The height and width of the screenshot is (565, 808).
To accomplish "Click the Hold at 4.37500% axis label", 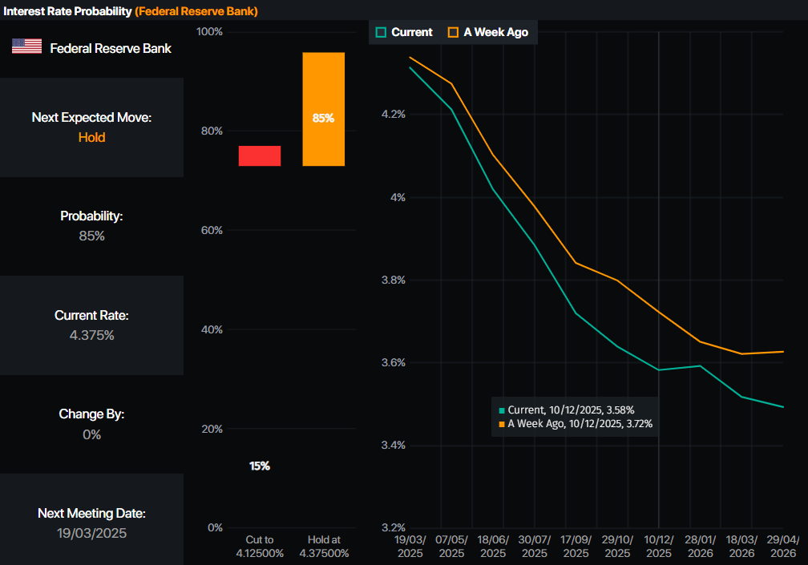I will pyautogui.click(x=323, y=547).
